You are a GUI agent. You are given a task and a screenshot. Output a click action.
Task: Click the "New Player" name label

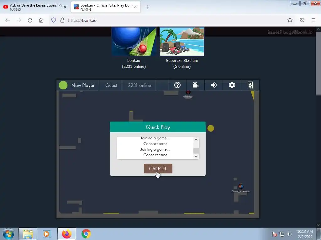tap(83, 85)
